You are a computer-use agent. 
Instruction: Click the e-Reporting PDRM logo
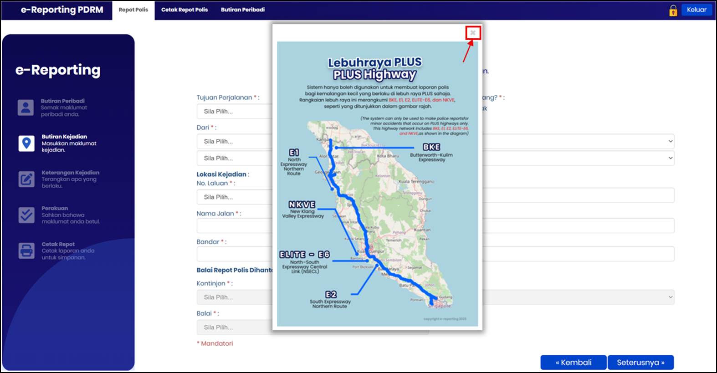point(62,10)
